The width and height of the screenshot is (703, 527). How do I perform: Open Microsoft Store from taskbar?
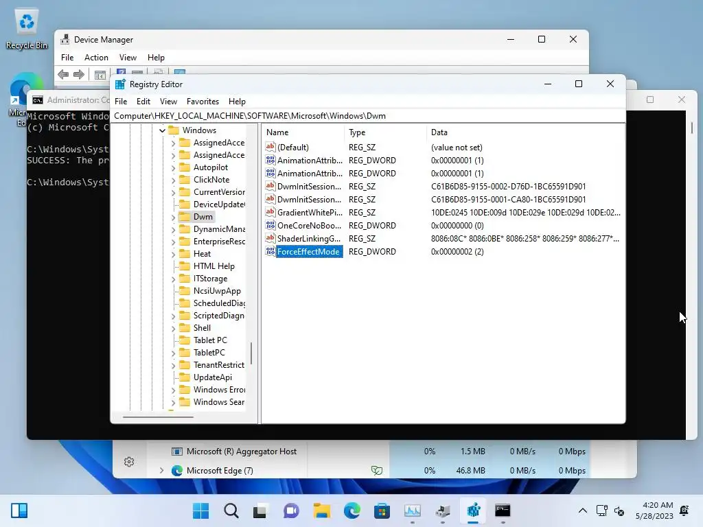[382, 511]
